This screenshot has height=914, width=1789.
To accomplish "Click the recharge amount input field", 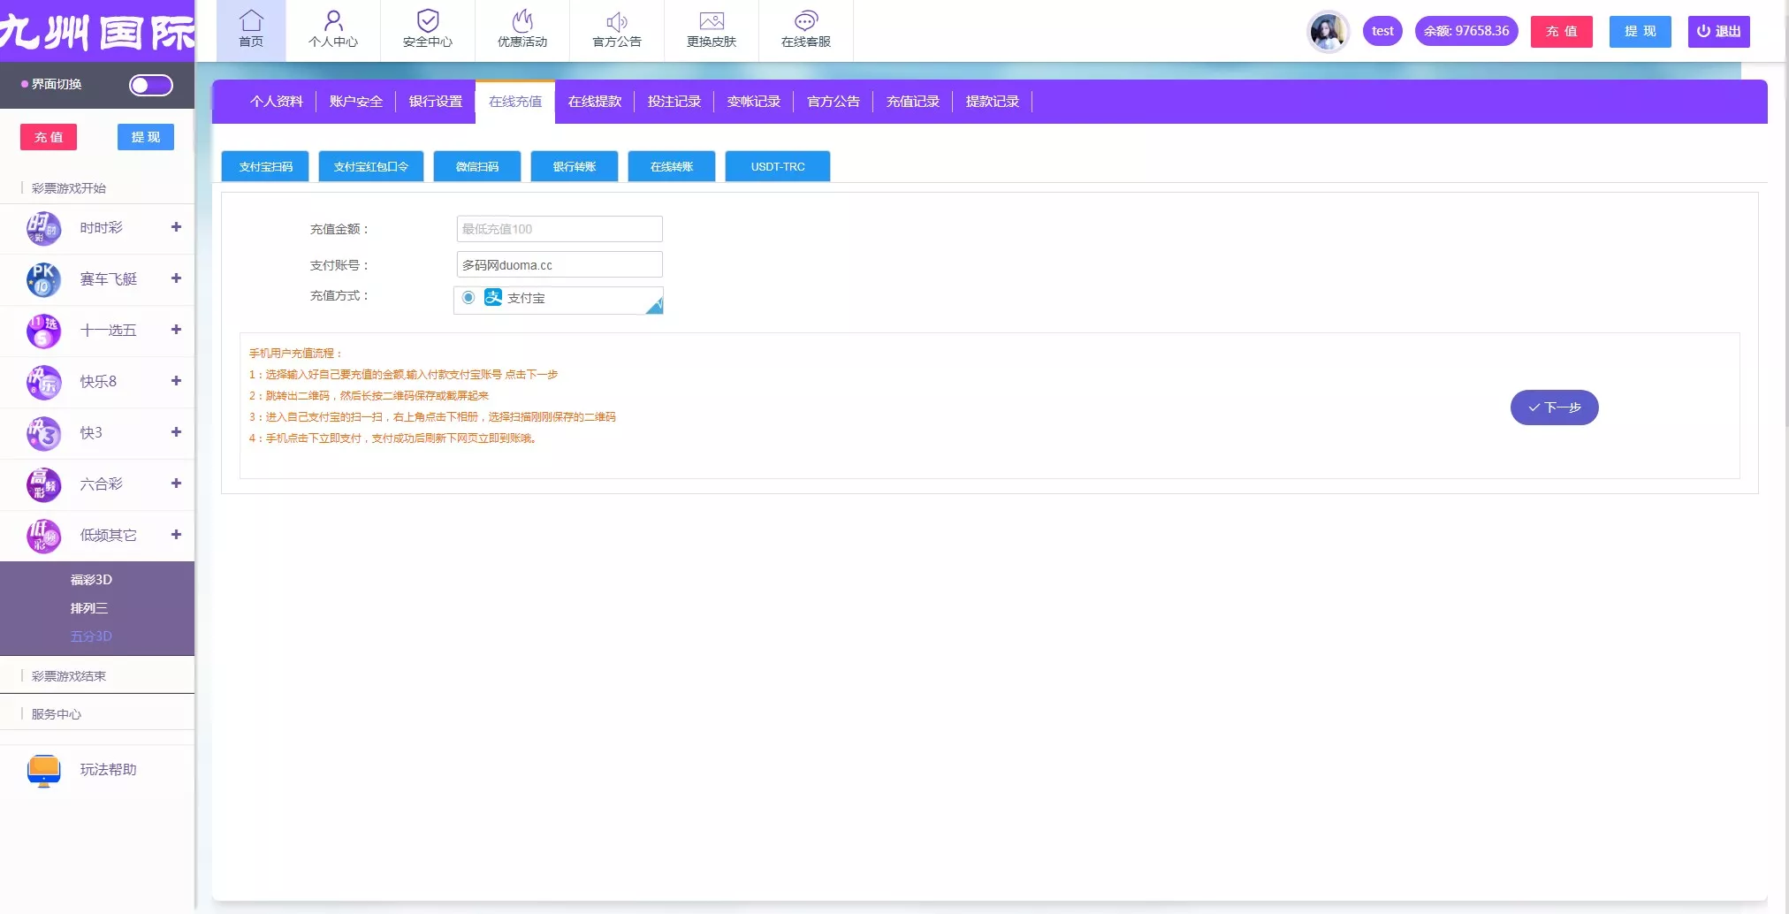I will tap(560, 229).
